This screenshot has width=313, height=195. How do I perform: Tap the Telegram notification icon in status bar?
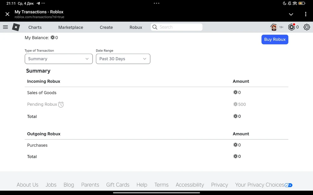coord(38,3)
